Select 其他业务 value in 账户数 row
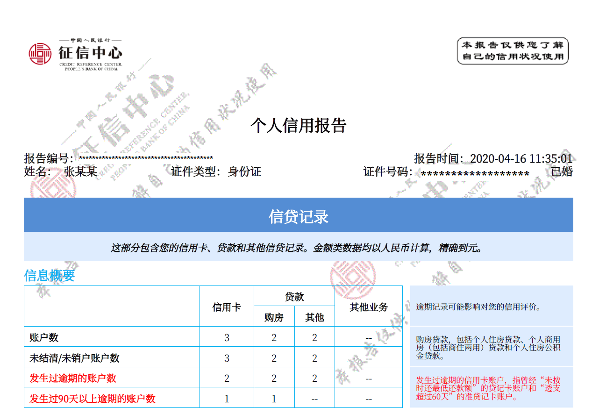599x414 pixels. pyautogui.click(x=369, y=338)
